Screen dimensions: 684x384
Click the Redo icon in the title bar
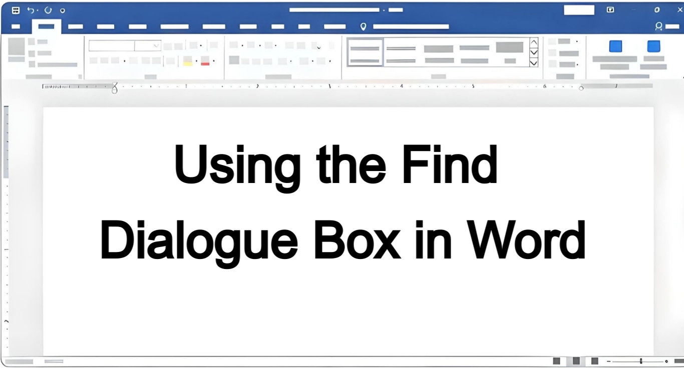(48, 10)
